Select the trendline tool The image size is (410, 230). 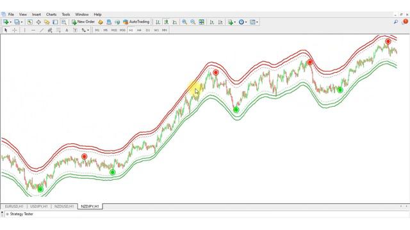pos(42,30)
